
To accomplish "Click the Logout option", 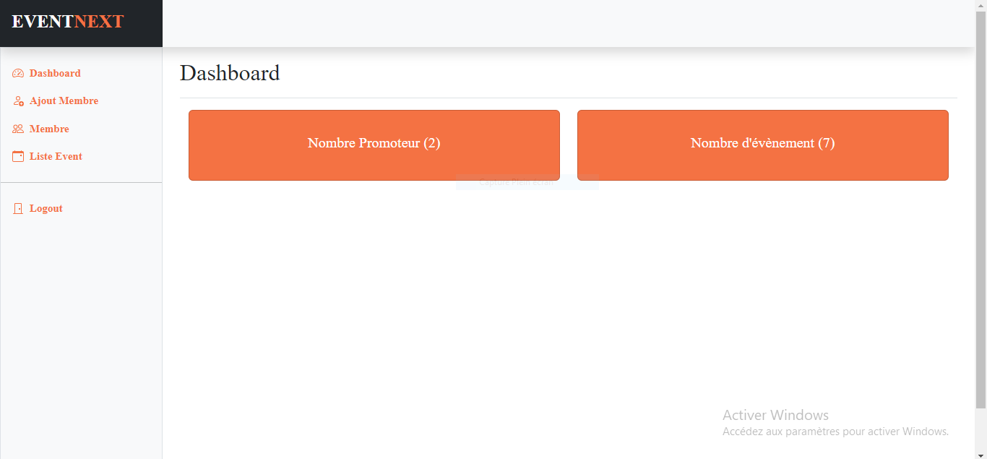I will click(x=46, y=208).
